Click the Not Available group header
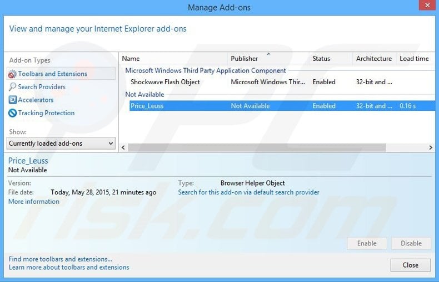439x282 pixels. pos(144,94)
